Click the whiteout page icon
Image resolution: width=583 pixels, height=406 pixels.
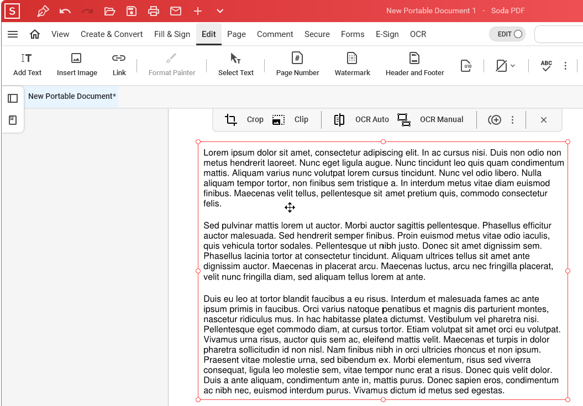pos(501,66)
